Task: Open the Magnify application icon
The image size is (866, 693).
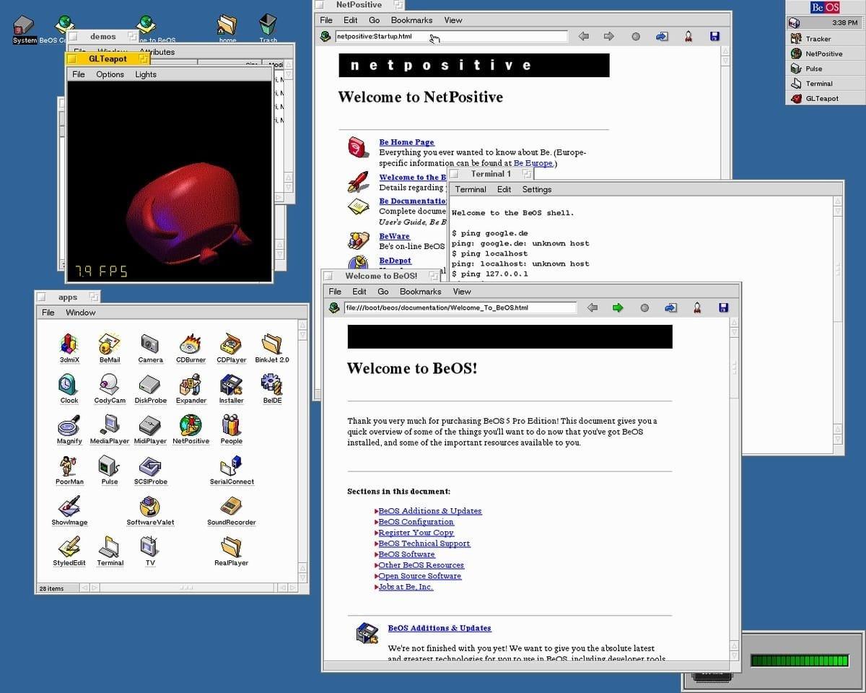Action: [x=69, y=424]
